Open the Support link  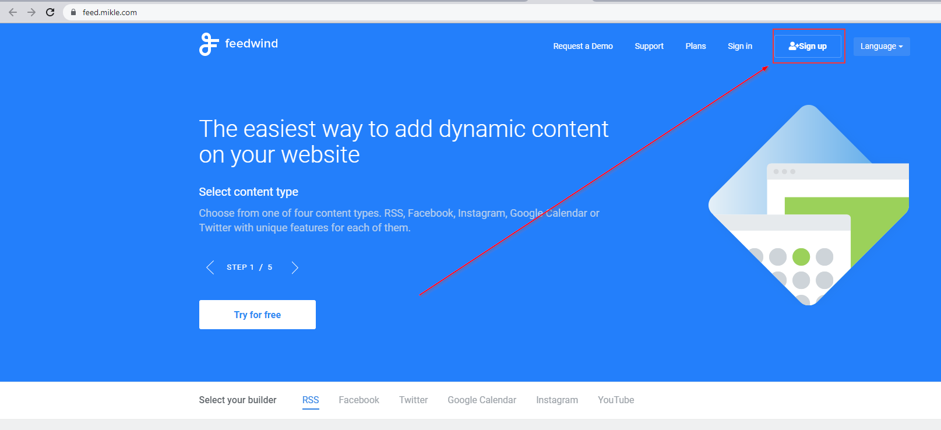[x=649, y=46]
